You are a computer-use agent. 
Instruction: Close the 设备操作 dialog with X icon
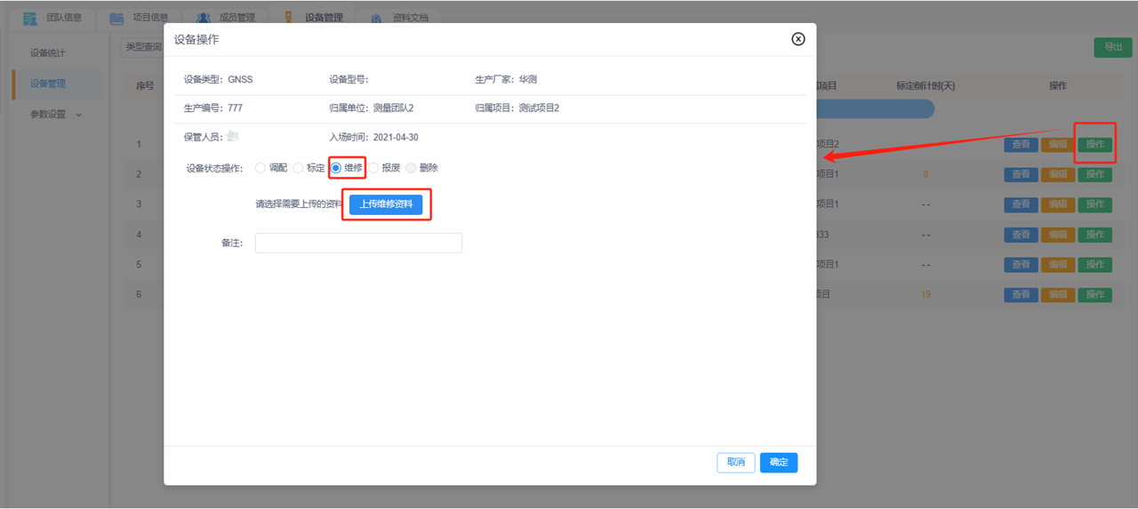coord(797,39)
